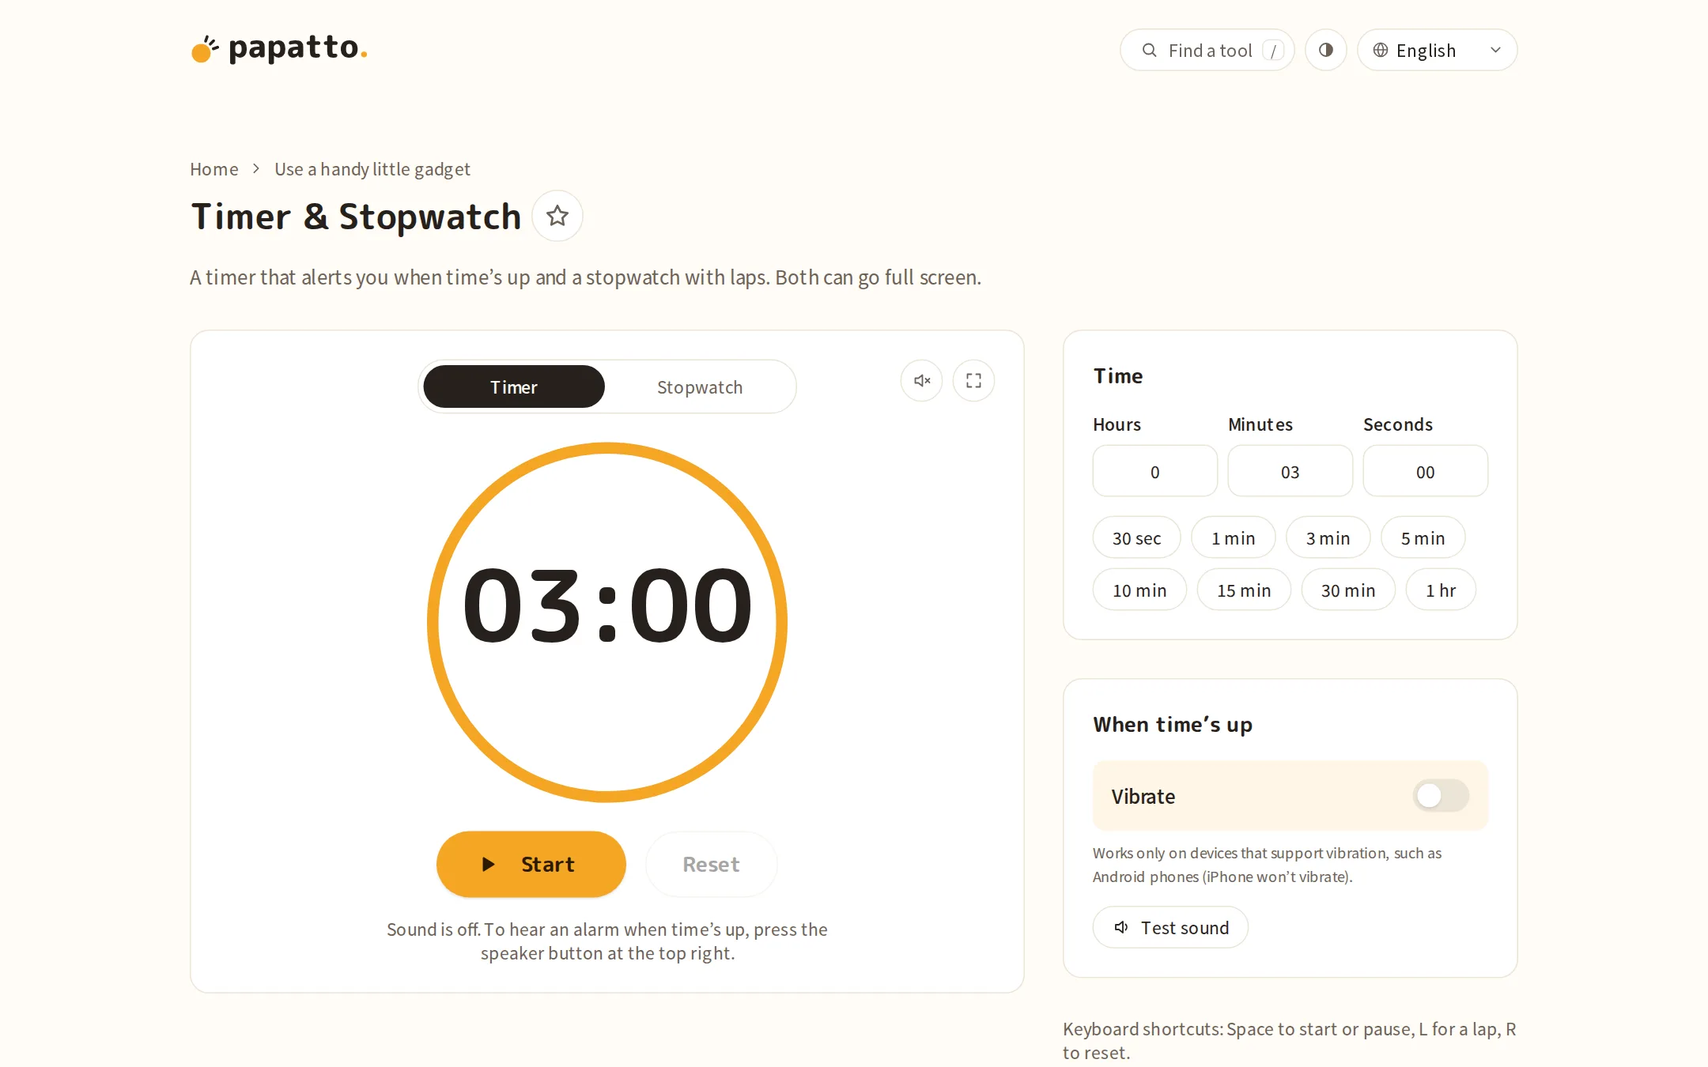Click the Minutes input field

pyautogui.click(x=1290, y=471)
